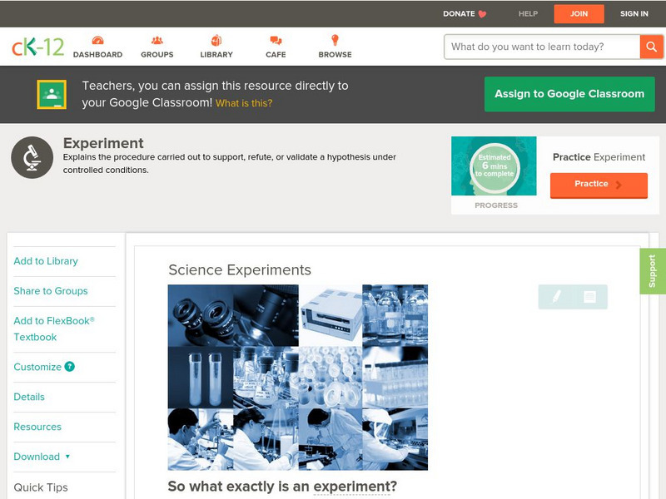This screenshot has height=499, width=666.
Task: Click the 'What is this?' link
Action: tap(244, 103)
